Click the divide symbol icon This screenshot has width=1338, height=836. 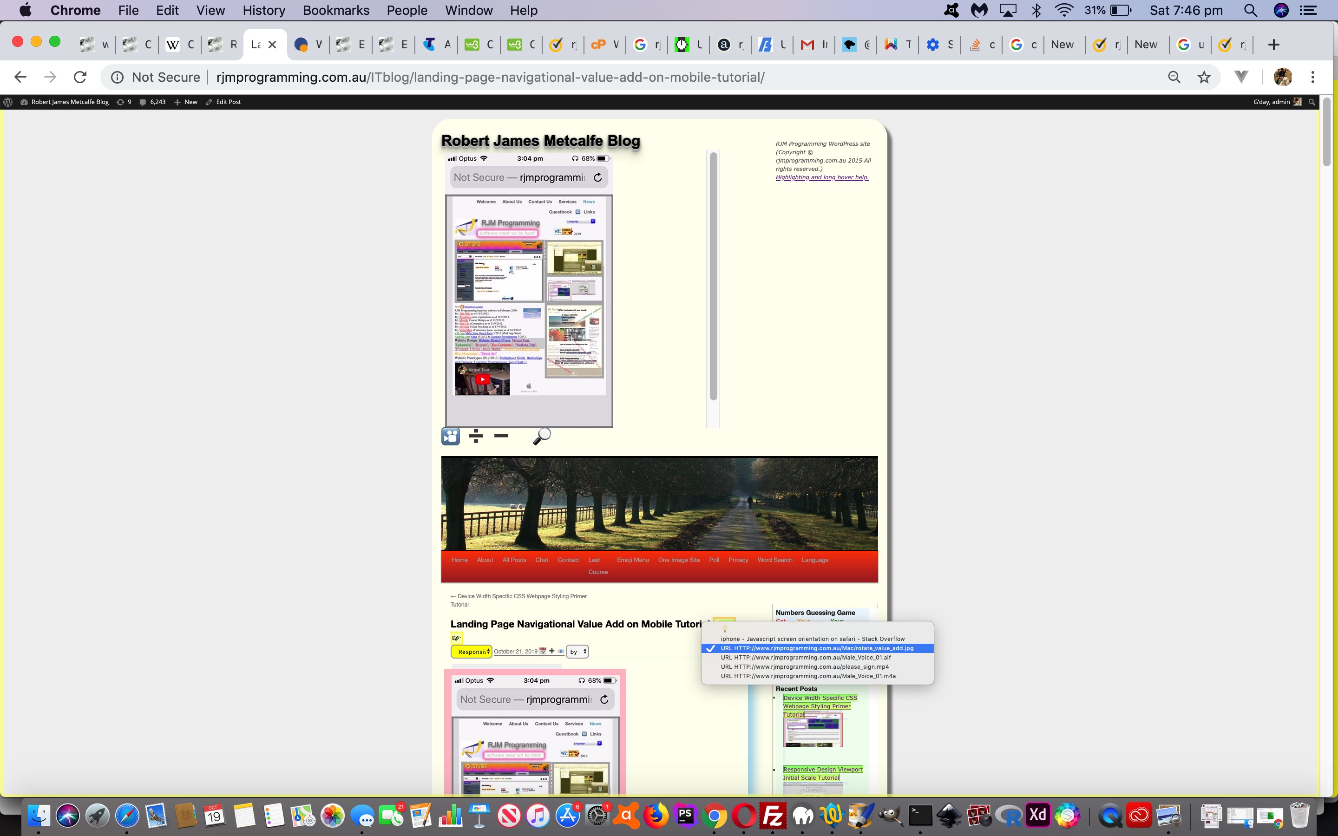tap(476, 436)
